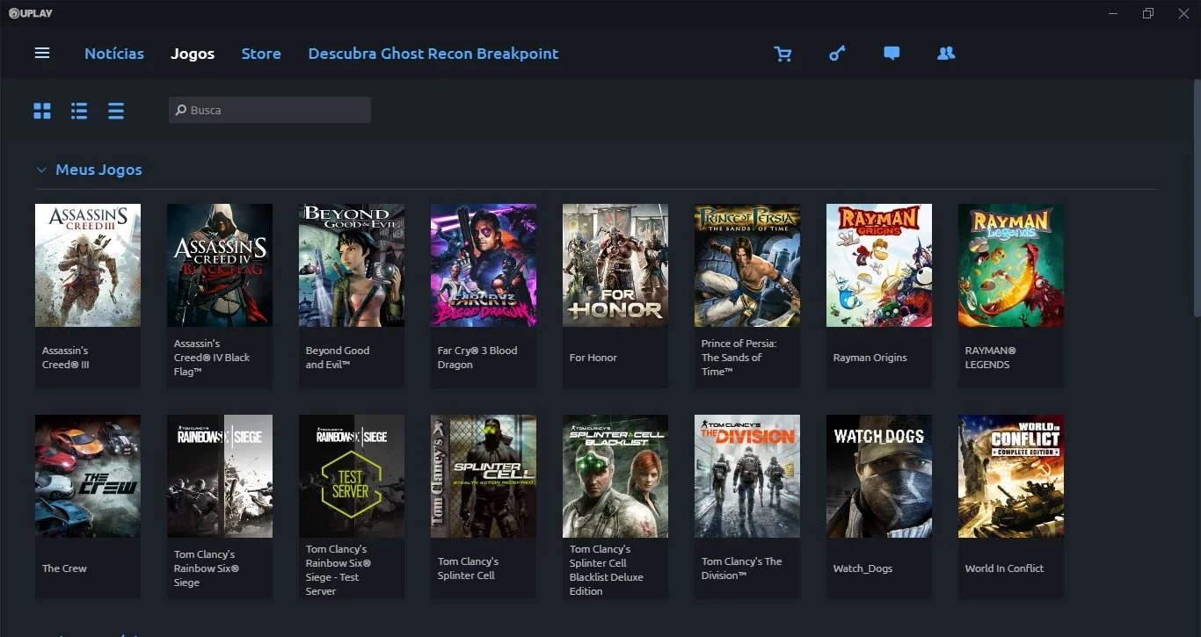
Task: Click 'Tom Clancy's The Division™' title text
Action: pos(742,568)
